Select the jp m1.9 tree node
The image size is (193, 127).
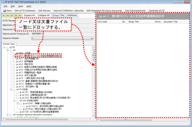pyautogui.click(x=30, y=78)
